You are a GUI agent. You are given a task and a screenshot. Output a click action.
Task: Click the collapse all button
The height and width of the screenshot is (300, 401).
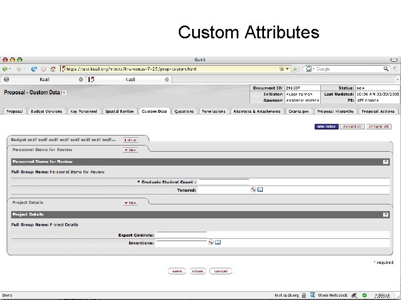pos(379,127)
